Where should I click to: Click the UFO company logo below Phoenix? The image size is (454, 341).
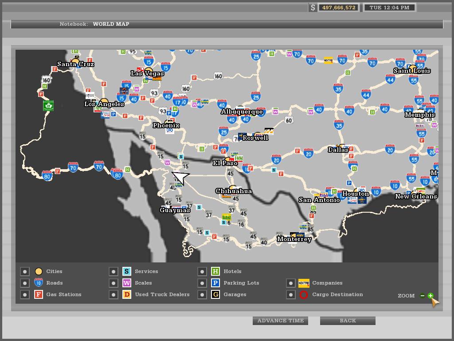170,131
